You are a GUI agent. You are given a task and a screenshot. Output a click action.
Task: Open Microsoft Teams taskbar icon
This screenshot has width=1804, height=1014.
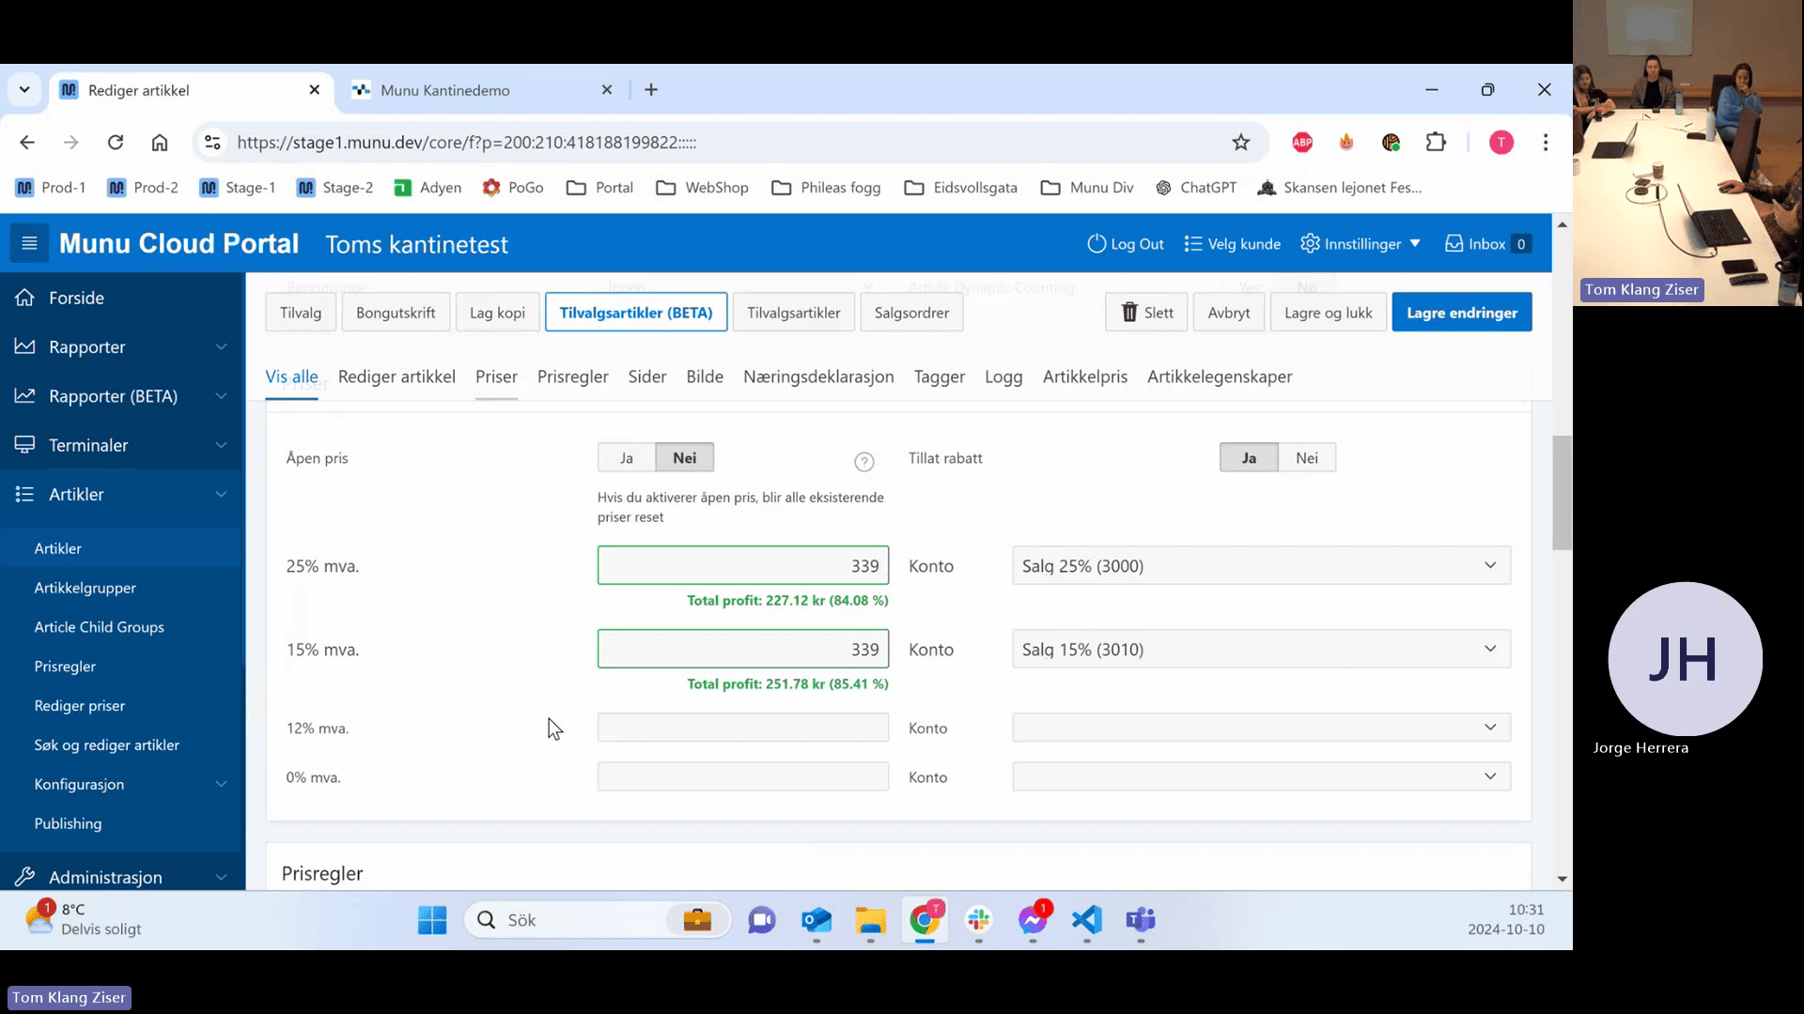pos(1141,920)
